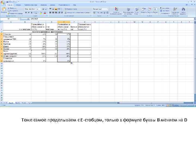Switch to the Лист1 sheet tab

(x=11, y=103)
